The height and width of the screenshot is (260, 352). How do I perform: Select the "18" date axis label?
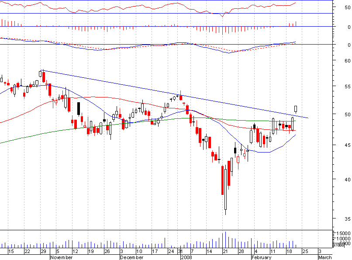tap(289, 251)
